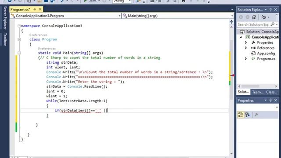Collapse the ConsoleApplication project node

pyautogui.click(x=241, y=37)
